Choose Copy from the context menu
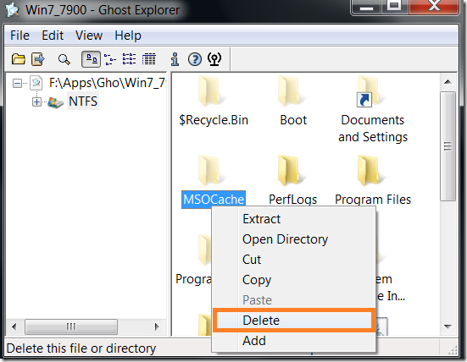 click(x=293, y=280)
